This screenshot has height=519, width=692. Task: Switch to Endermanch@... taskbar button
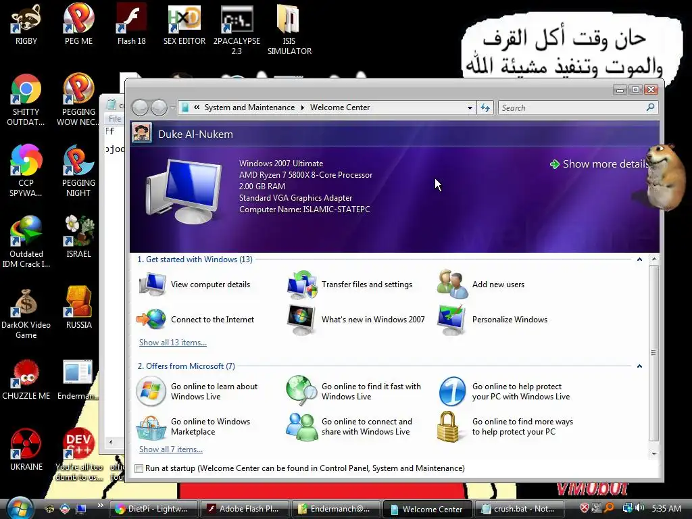[335, 509]
